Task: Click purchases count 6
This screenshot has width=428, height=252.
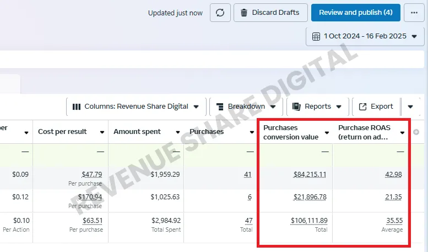Action: 250,197
